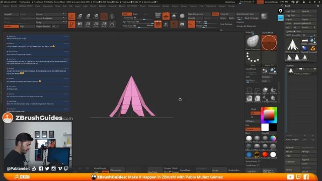Toggle the orange Rgb mode button
The width and height of the screenshot is (322, 181).
(x=255, y=113)
